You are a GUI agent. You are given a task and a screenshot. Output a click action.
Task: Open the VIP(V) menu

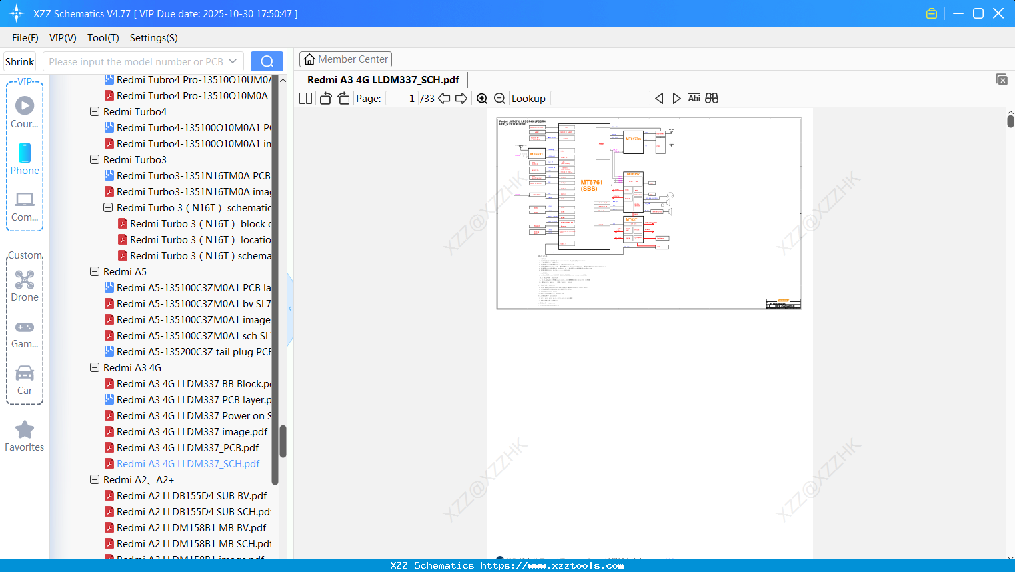tap(63, 38)
